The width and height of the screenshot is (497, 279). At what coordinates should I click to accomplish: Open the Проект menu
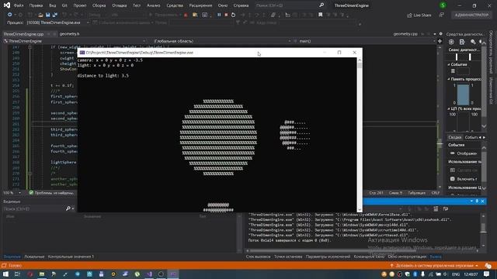tap(79, 5)
